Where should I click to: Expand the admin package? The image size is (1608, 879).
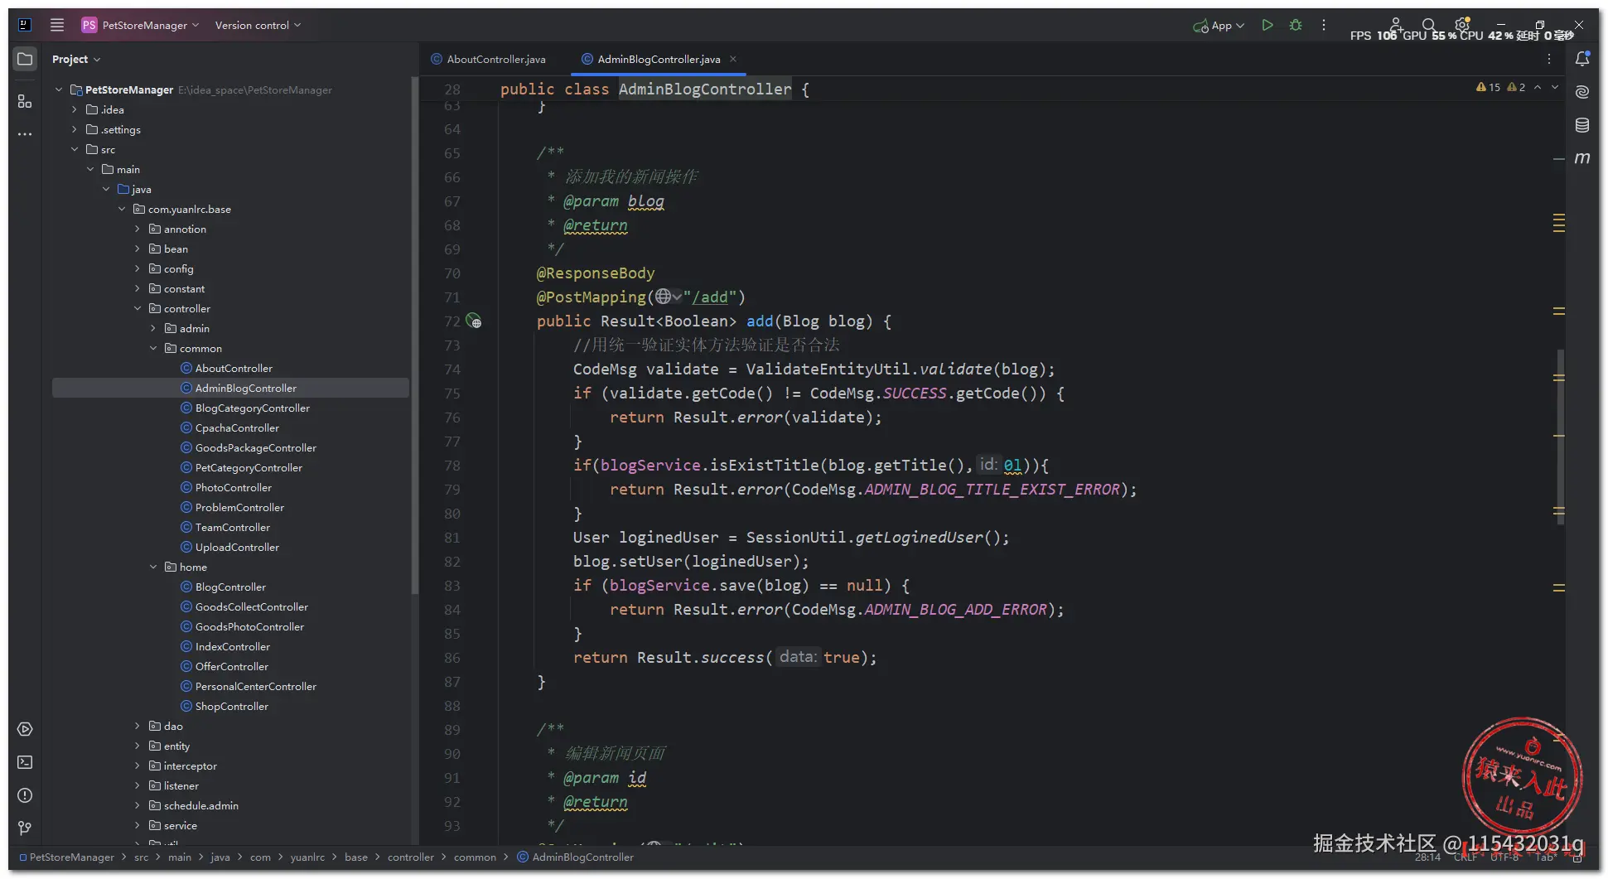153,328
